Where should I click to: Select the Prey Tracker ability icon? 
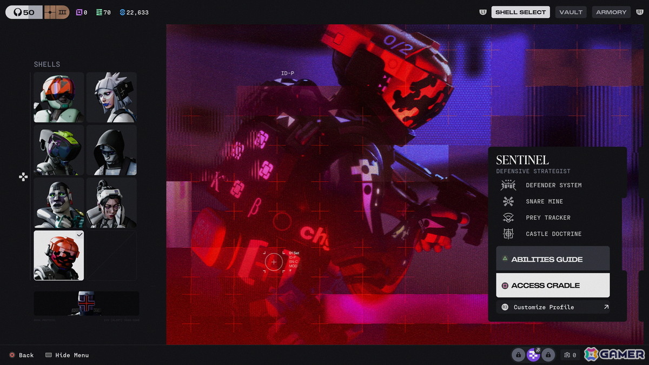tap(508, 217)
